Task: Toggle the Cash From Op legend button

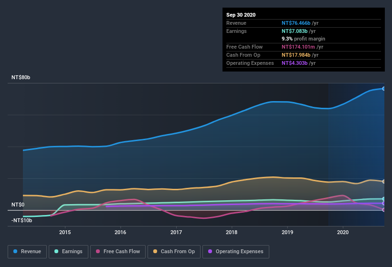Action: pyautogui.click(x=174, y=252)
